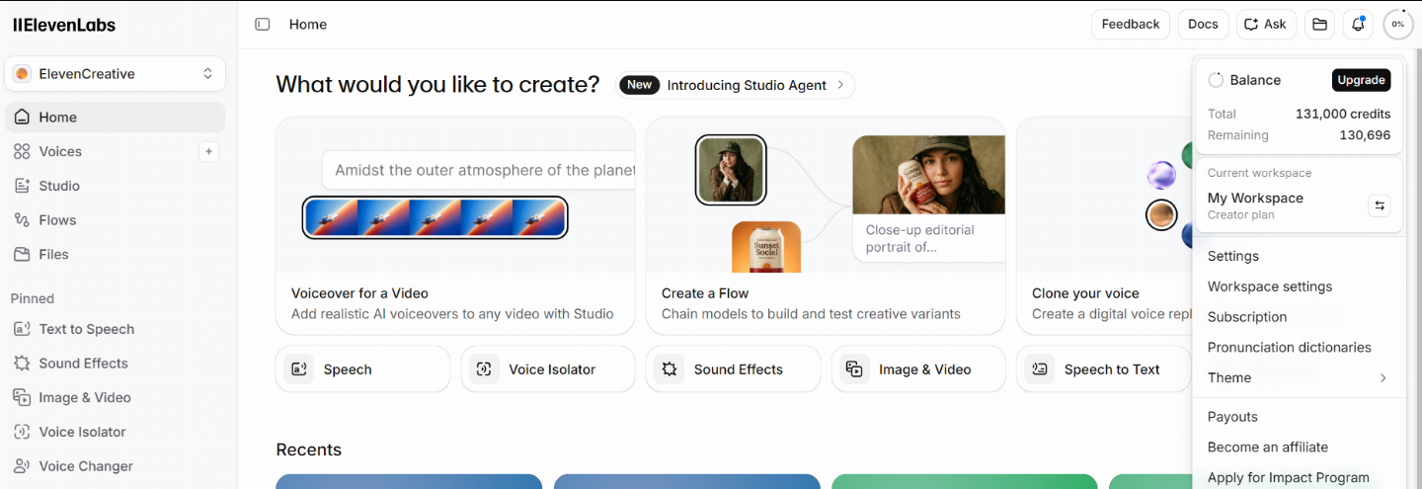
Task: Click the Recents heading
Action: [x=308, y=449]
